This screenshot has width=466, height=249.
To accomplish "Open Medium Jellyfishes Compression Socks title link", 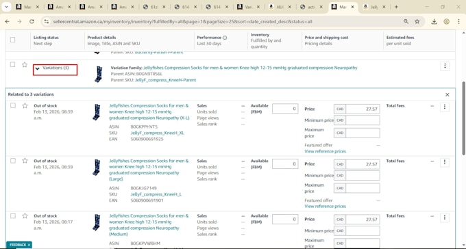I will click(x=149, y=225).
